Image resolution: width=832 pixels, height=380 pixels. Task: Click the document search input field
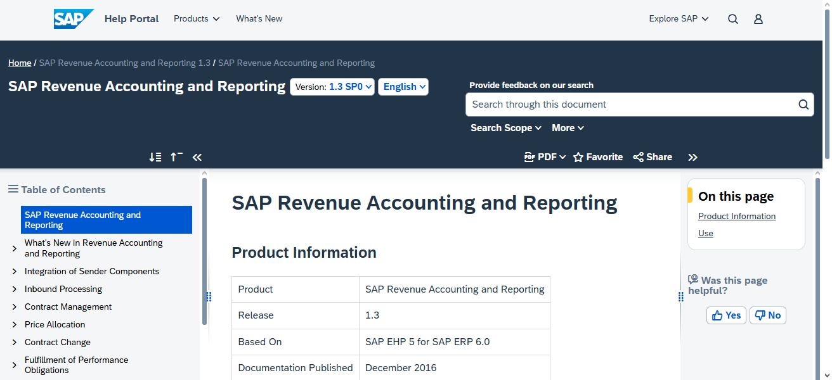pyautogui.click(x=634, y=104)
